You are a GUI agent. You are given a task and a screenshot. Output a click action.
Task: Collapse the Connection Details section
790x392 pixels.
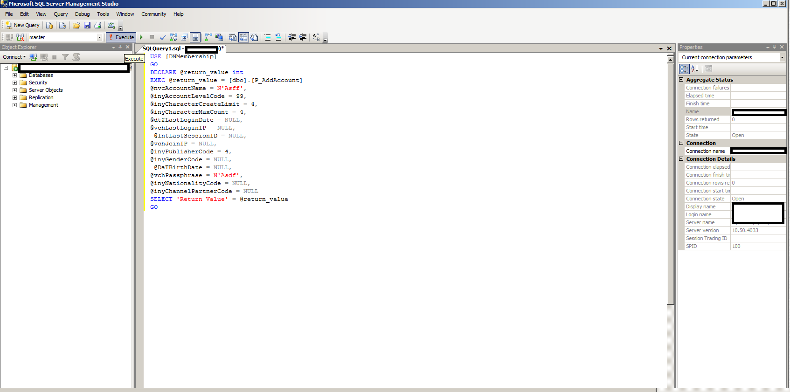coord(681,159)
